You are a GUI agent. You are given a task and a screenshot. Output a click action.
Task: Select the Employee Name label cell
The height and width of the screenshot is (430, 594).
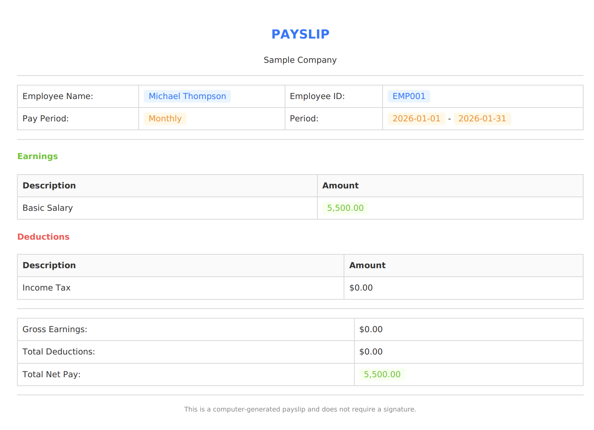pos(58,96)
